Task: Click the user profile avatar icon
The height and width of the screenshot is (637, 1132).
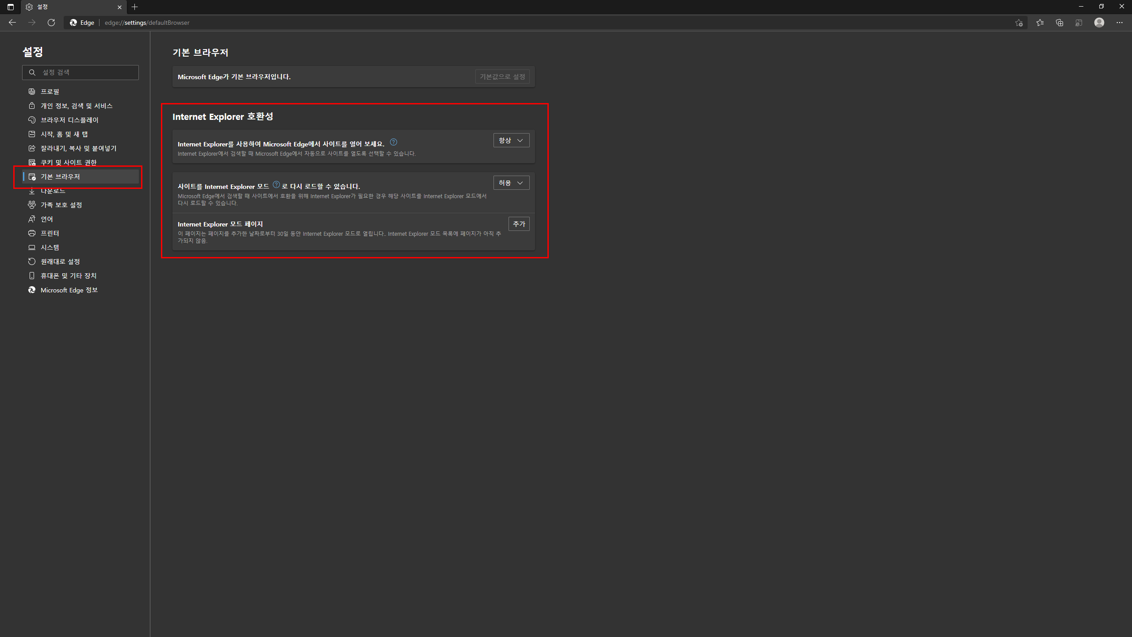Action: (x=1099, y=23)
